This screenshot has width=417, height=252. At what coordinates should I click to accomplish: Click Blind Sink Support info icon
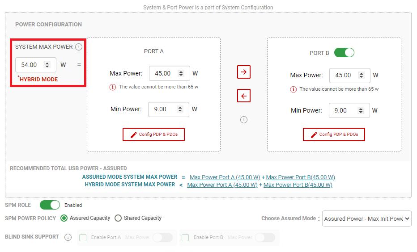coord(68,237)
